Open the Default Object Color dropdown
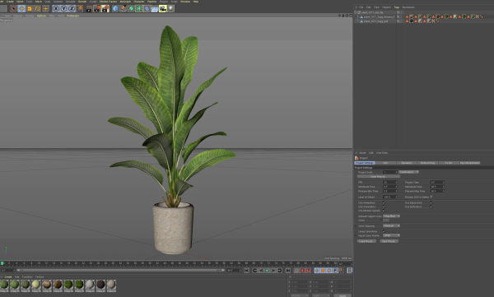Viewport: 494px width, 297px height. [x=392, y=216]
